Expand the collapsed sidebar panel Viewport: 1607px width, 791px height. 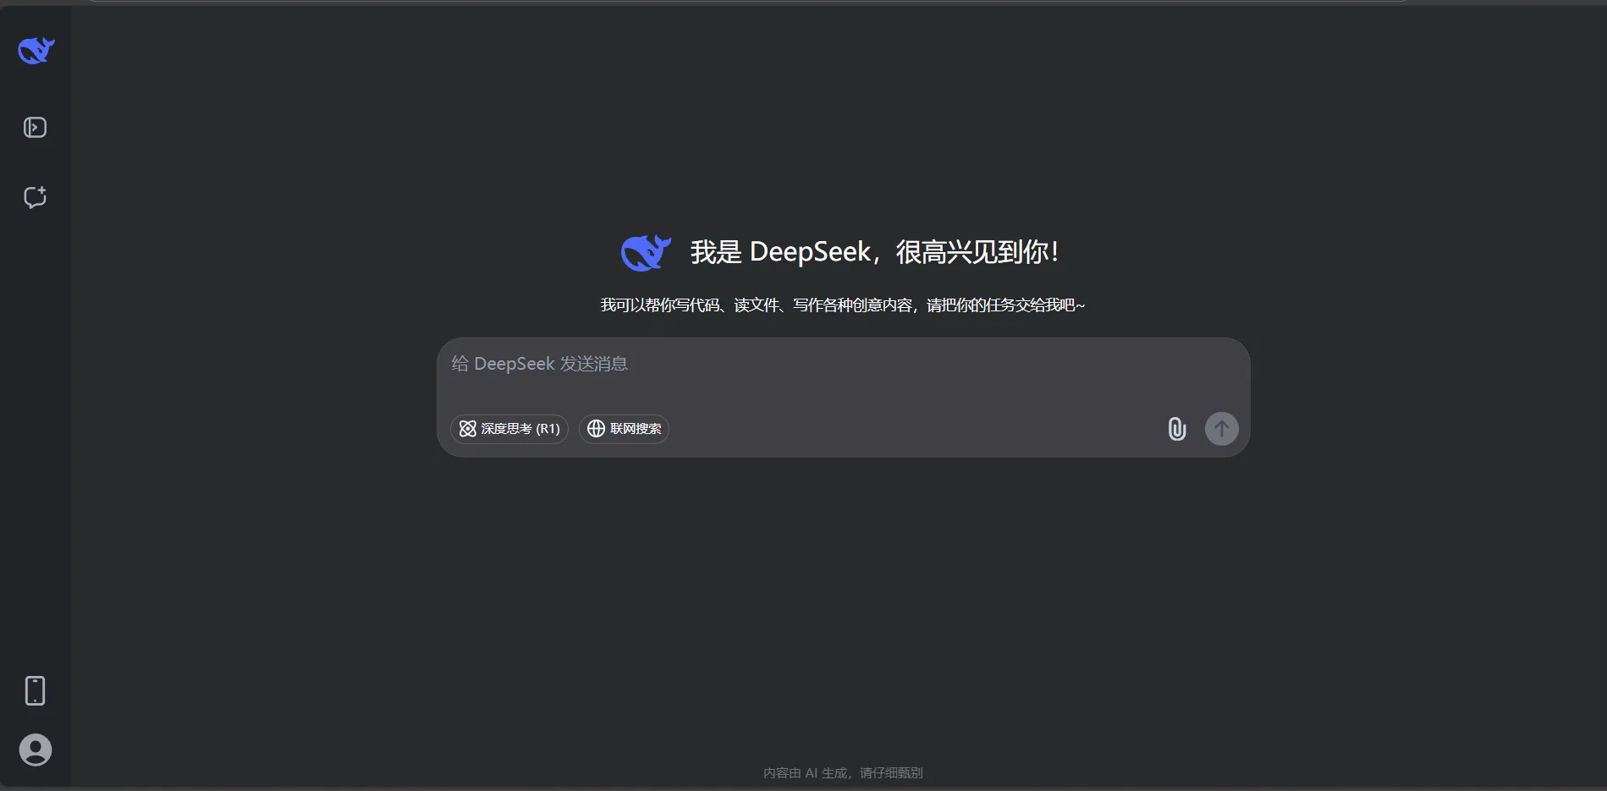[x=35, y=128]
